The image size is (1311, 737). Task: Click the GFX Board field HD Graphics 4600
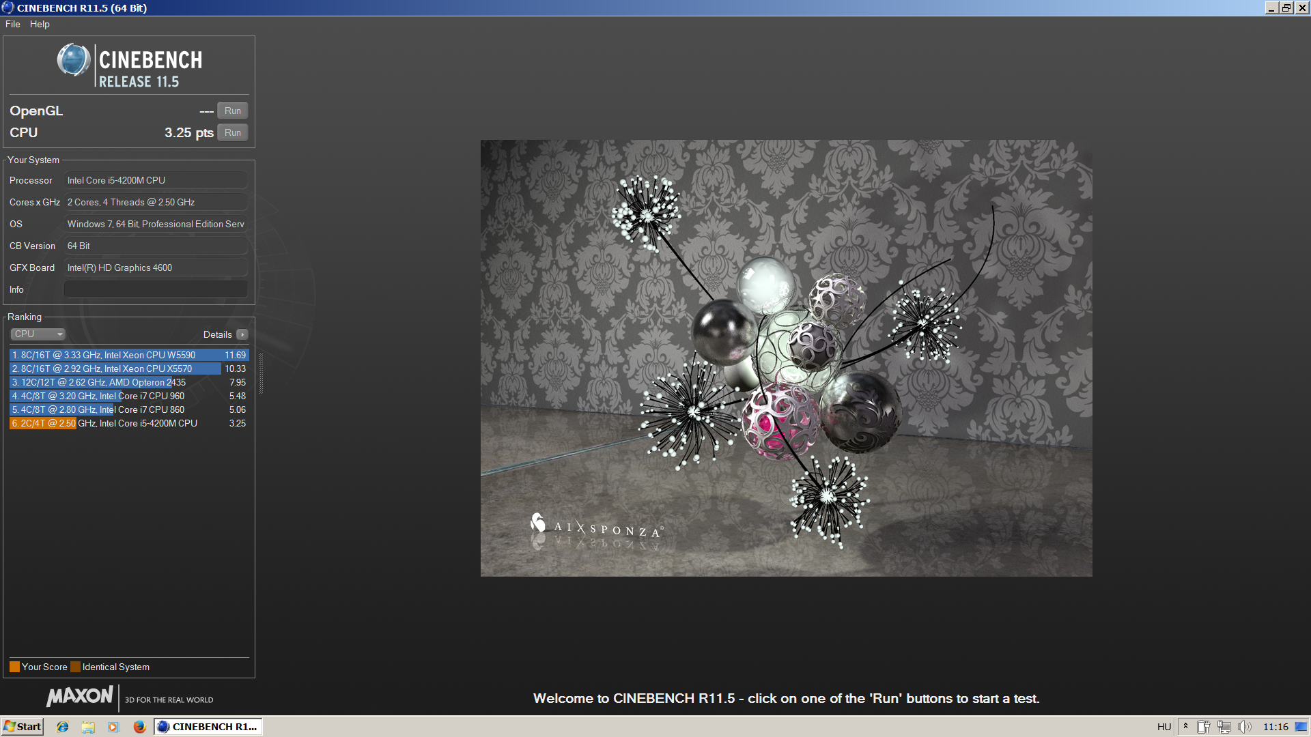click(x=156, y=268)
